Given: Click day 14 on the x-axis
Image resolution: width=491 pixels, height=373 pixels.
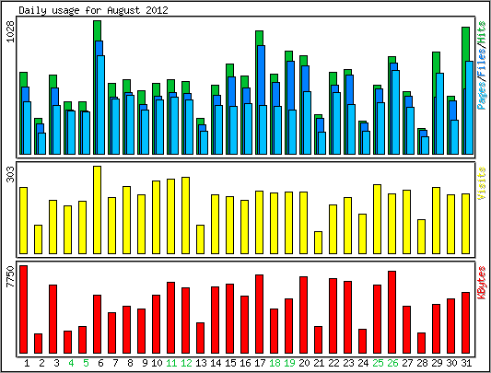Looking at the screenshot, I should point(216,363).
